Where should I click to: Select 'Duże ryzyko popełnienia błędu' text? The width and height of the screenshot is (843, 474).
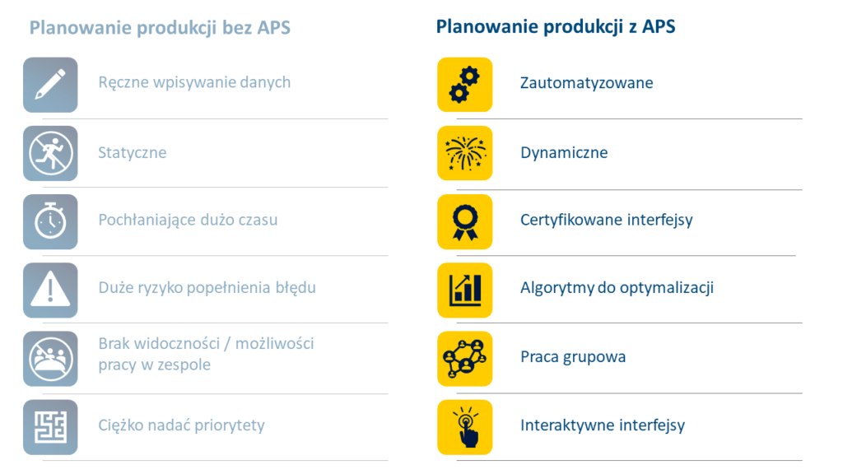(207, 288)
